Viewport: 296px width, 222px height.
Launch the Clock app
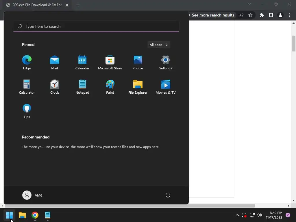[55, 87]
